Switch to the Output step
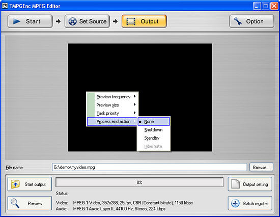 click(x=144, y=21)
